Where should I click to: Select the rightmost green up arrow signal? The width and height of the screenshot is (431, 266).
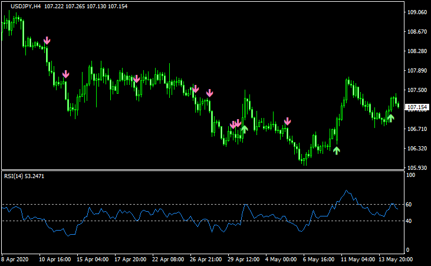390,118
